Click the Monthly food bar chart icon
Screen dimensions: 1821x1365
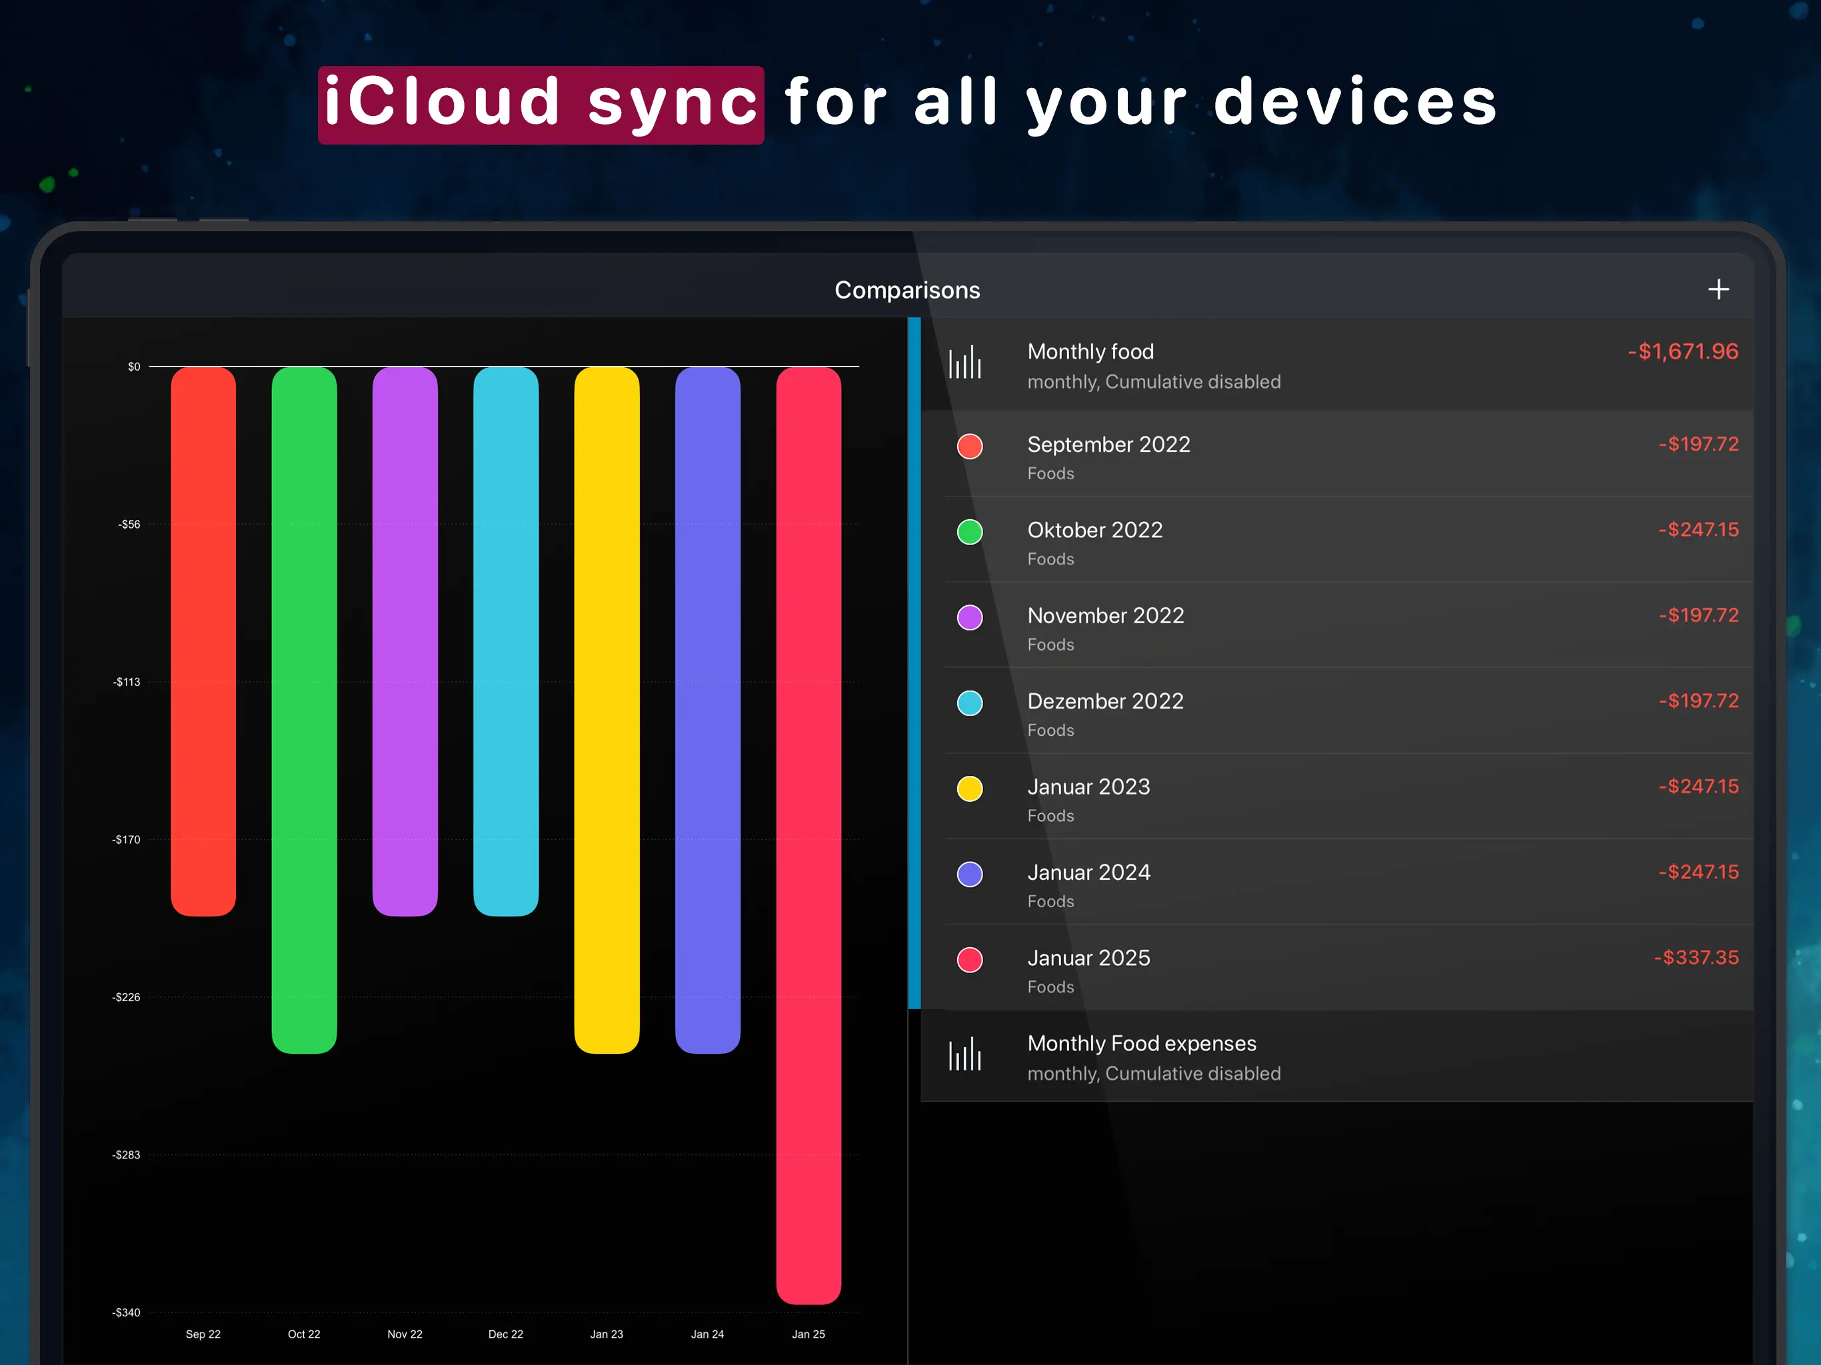pyautogui.click(x=965, y=363)
